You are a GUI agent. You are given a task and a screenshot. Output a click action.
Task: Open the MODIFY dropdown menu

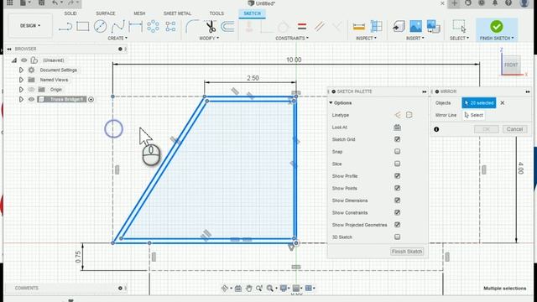pyautogui.click(x=209, y=38)
